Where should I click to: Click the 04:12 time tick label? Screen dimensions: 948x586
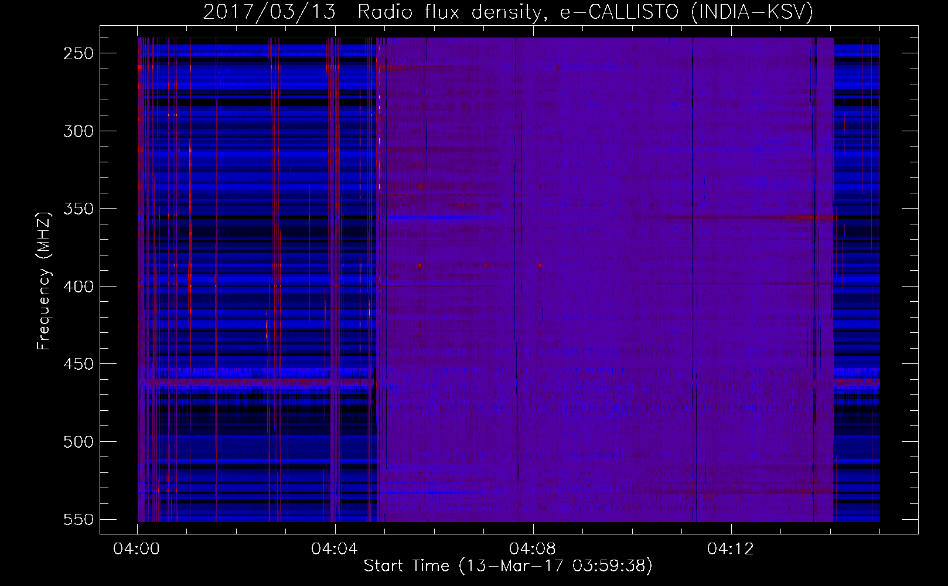[731, 549]
